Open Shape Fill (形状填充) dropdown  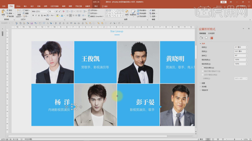pyautogui.click(x=144, y=10)
